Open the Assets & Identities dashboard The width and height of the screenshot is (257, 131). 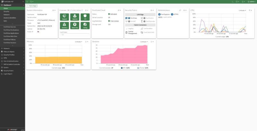[x=13, y=18]
